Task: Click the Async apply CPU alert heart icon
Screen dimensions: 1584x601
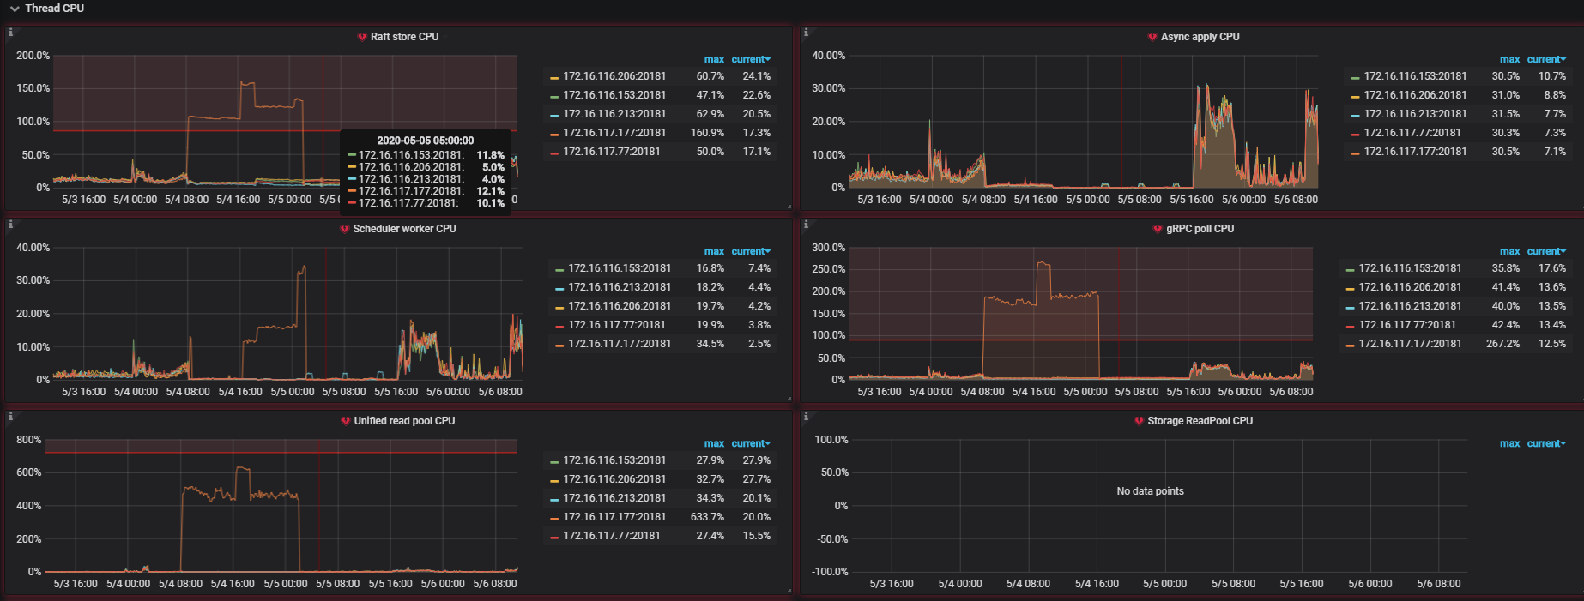Action: (1152, 37)
